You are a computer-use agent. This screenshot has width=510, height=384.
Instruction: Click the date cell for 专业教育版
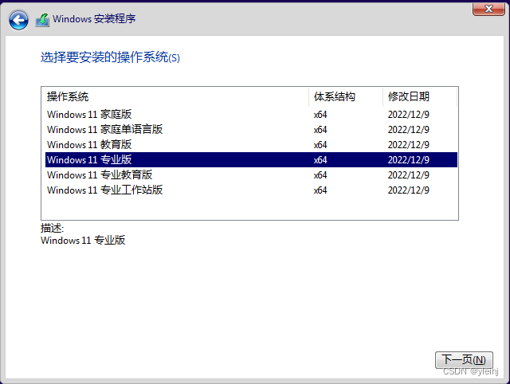pos(408,175)
